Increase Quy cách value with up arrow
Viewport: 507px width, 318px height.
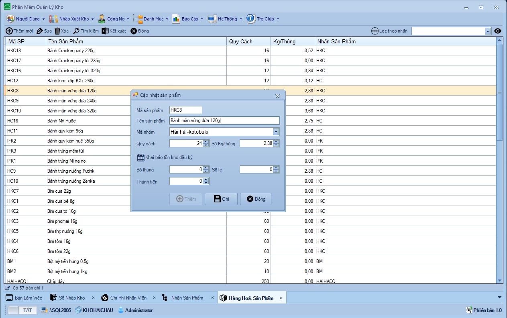[206, 142]
